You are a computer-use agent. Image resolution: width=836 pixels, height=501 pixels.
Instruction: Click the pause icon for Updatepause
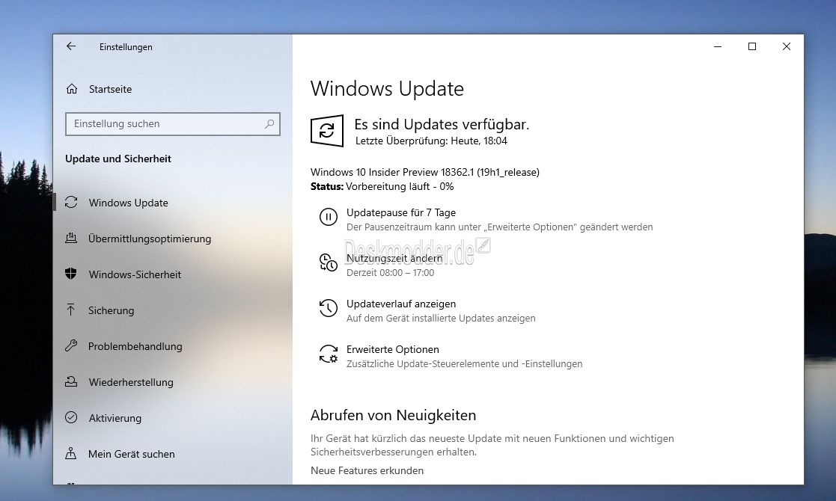(329, 217)
